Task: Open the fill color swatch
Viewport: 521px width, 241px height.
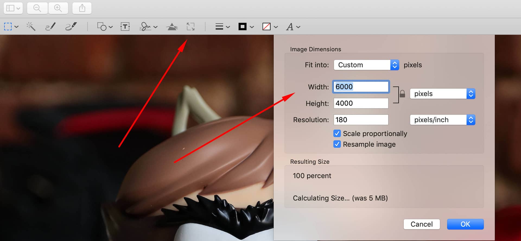Action: (x=266, y=27)
